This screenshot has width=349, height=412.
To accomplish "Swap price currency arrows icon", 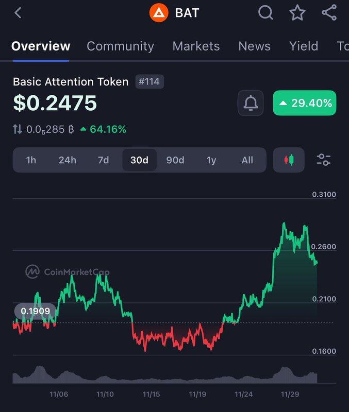I will (x=18, y=129).
